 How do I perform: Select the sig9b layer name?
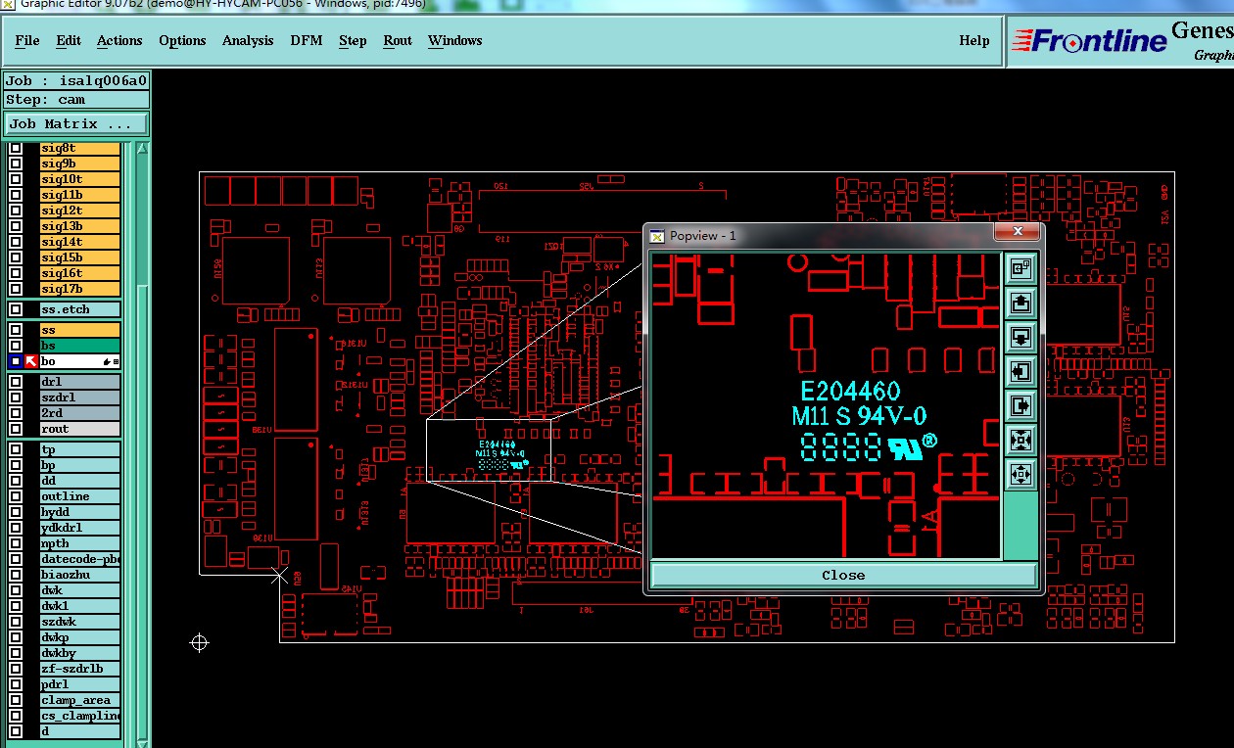79,164
